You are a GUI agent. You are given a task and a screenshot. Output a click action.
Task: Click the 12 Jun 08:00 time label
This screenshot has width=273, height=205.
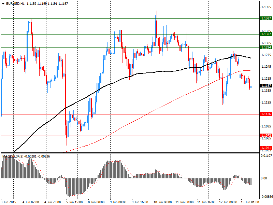[228, 202]
